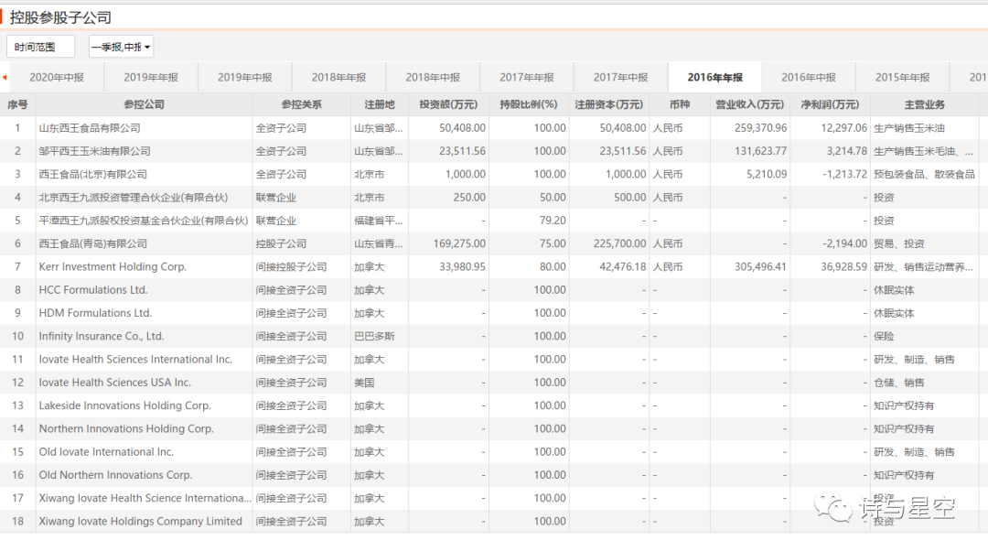Open the 一季报,中报 report type dropdown
Viewport: 988px width, 551px height.
[121, 47]
